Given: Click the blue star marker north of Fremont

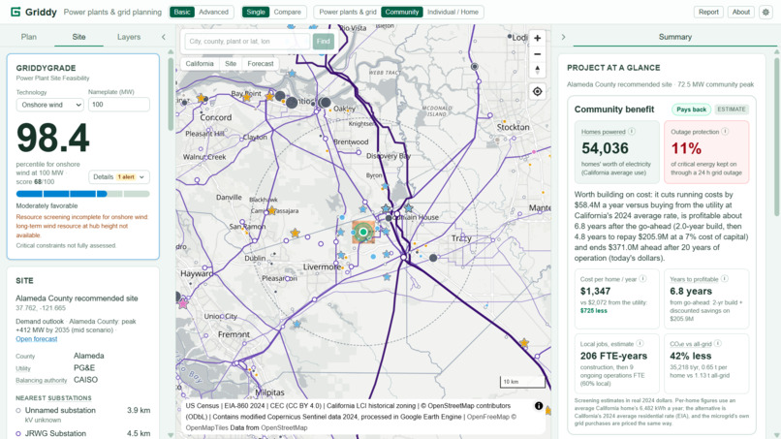Looking at the screenshot, I should tap(297, 324).
